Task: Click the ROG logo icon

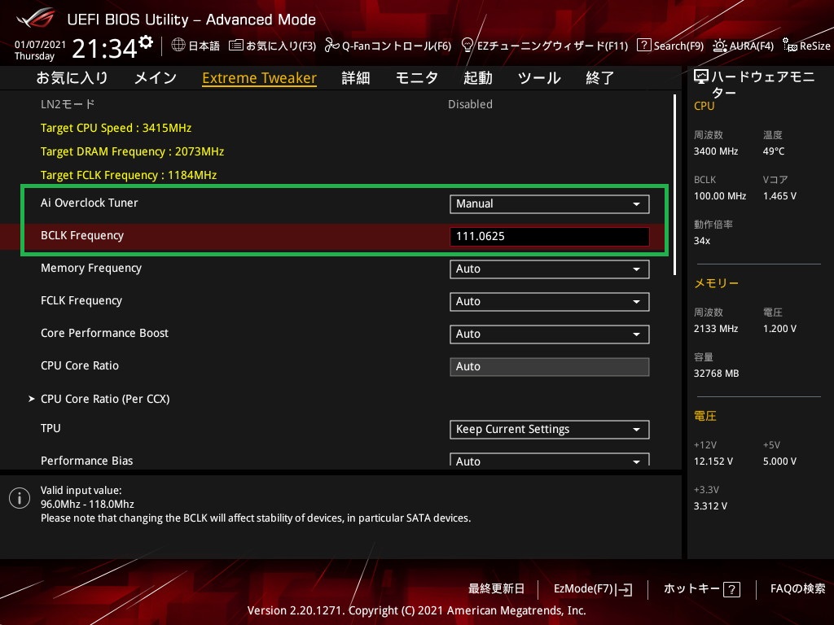Action: click(35, 18)
